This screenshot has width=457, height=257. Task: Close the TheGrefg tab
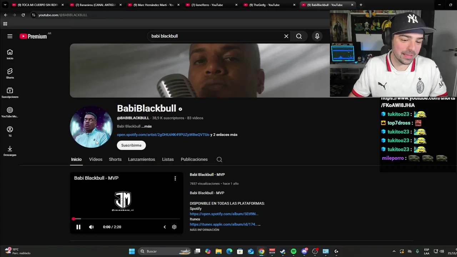(x=294, y=5)
